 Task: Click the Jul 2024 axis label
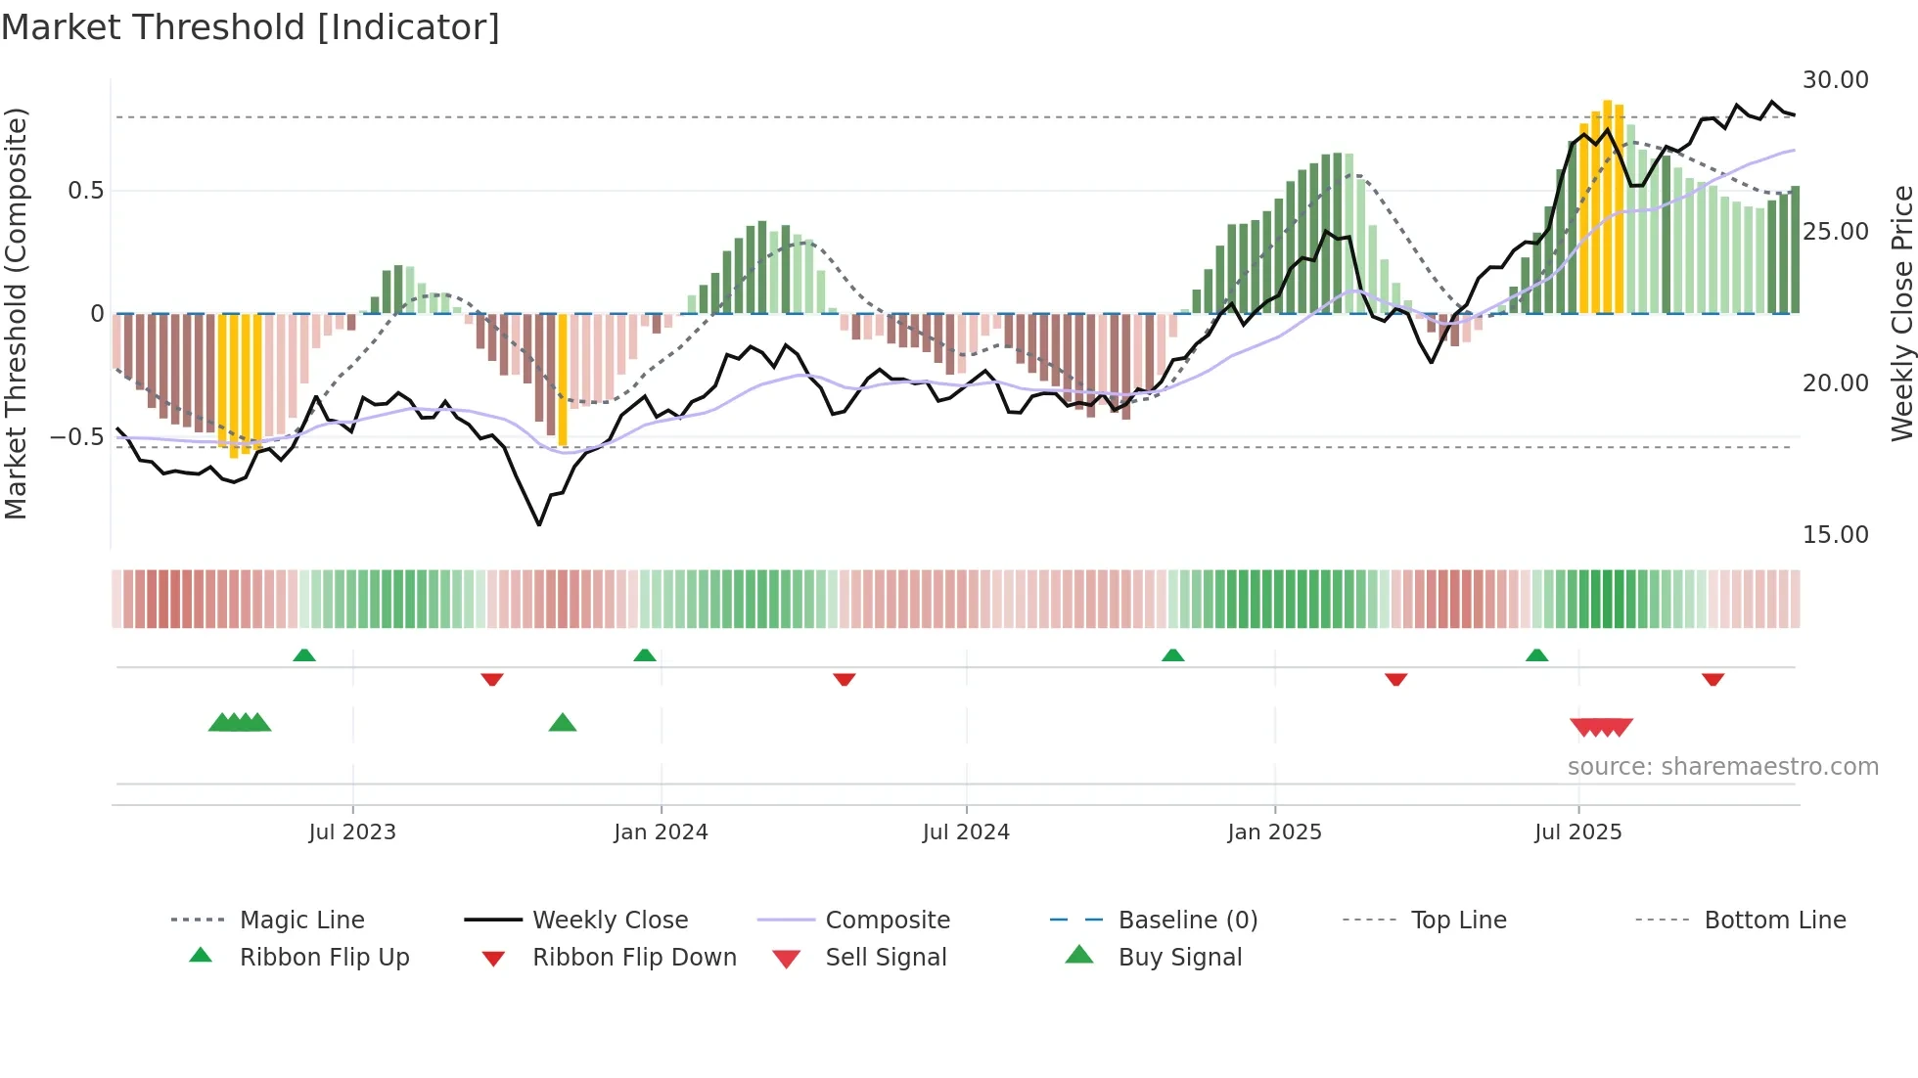tap(966, 831)
